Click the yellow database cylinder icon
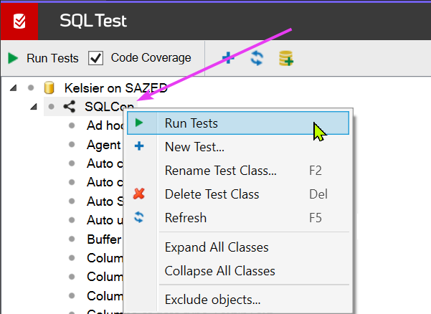This screenshot has width=431, height=314. pos(49,87)
